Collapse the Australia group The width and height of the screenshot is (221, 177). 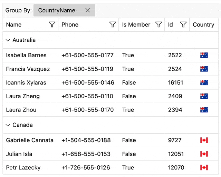pos(8,40)
